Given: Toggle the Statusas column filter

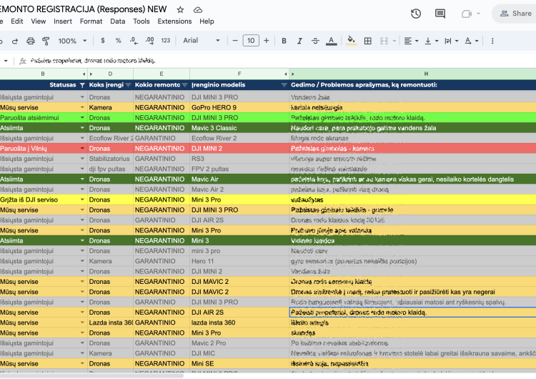Looking at the screenshot, I should (81, 84).
